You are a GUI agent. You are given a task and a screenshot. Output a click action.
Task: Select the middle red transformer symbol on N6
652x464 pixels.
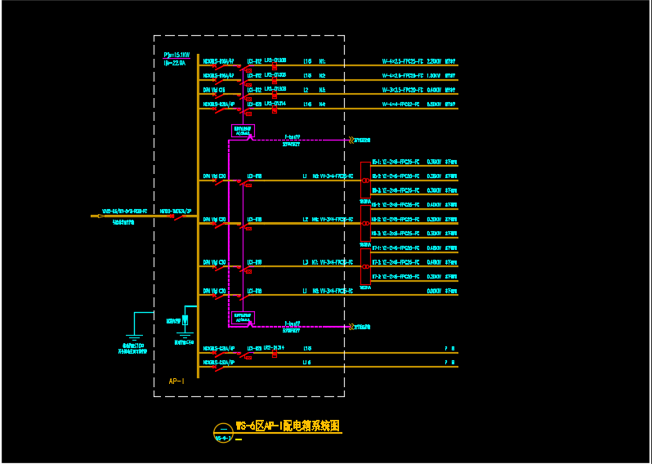click(365, 223)
